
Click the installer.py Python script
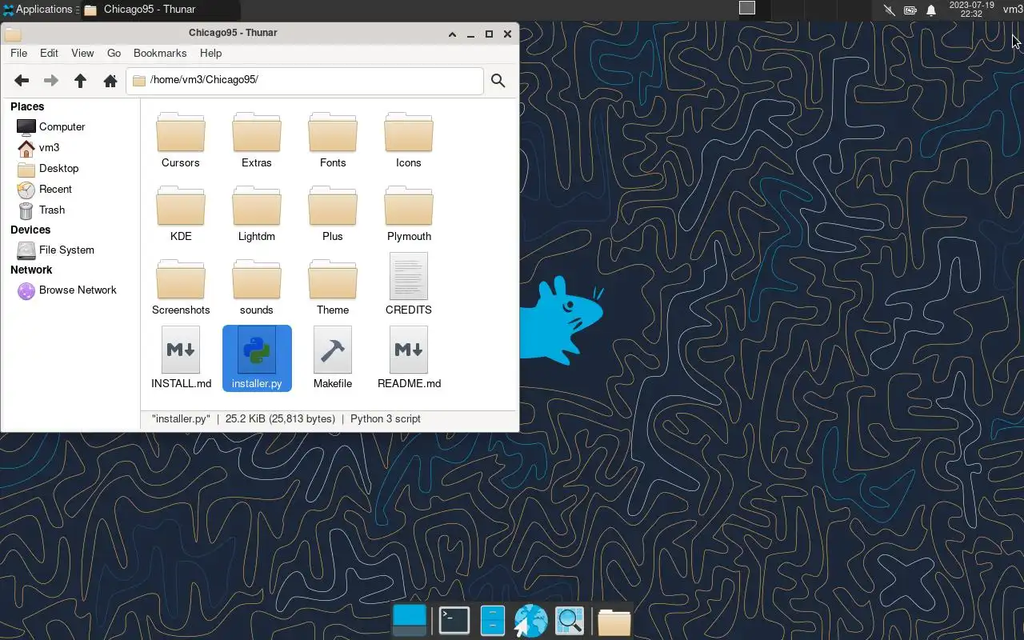pyautogui.click(x=257, y=358)
